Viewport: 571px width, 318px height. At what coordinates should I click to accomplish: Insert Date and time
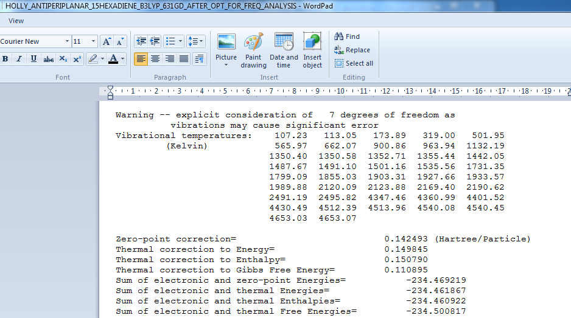click(284, 50)
